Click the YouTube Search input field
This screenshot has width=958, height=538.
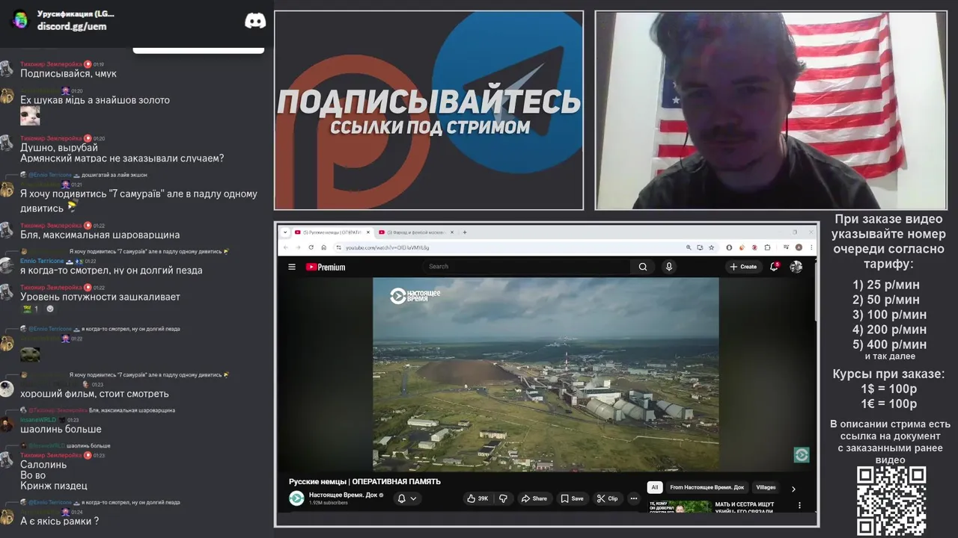point(528,267)
